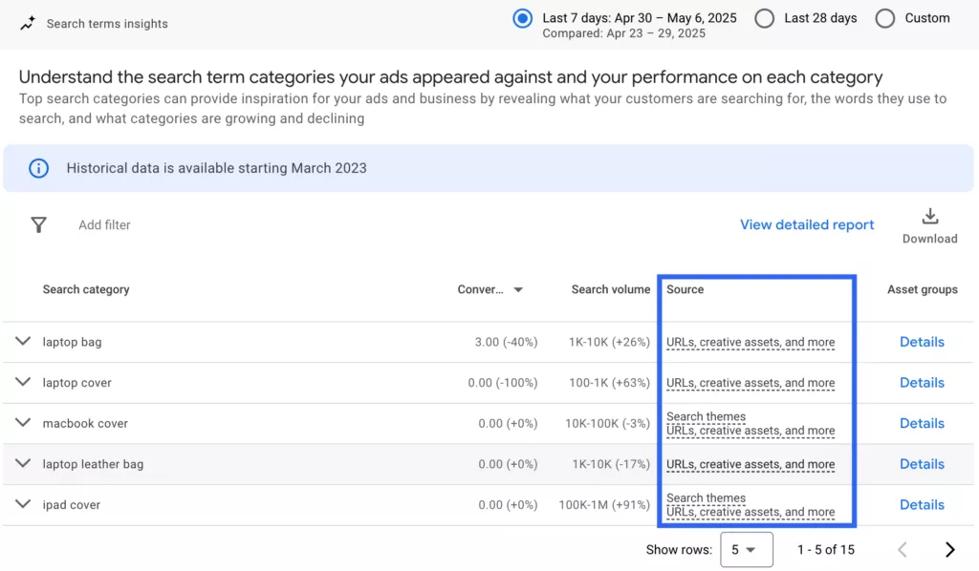Click the 10K-100K (-3%) search volume
Viewport: 979px width, 571px height.
click(x=607, y=423)
